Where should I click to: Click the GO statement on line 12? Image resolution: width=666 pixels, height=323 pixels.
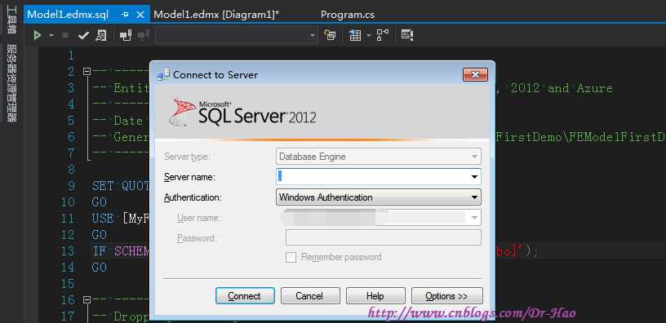[100, 235]
